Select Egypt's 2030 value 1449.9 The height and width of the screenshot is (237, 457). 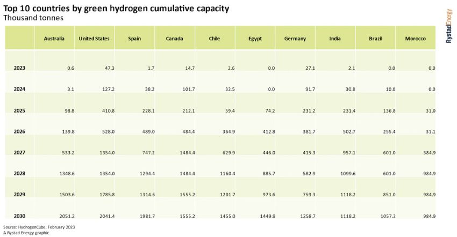click(267, 216)
